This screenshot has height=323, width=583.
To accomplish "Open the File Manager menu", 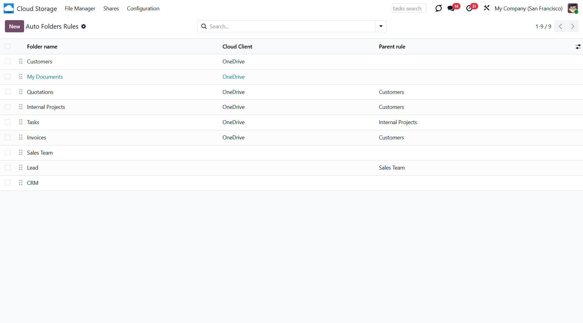I will [80, 9].
